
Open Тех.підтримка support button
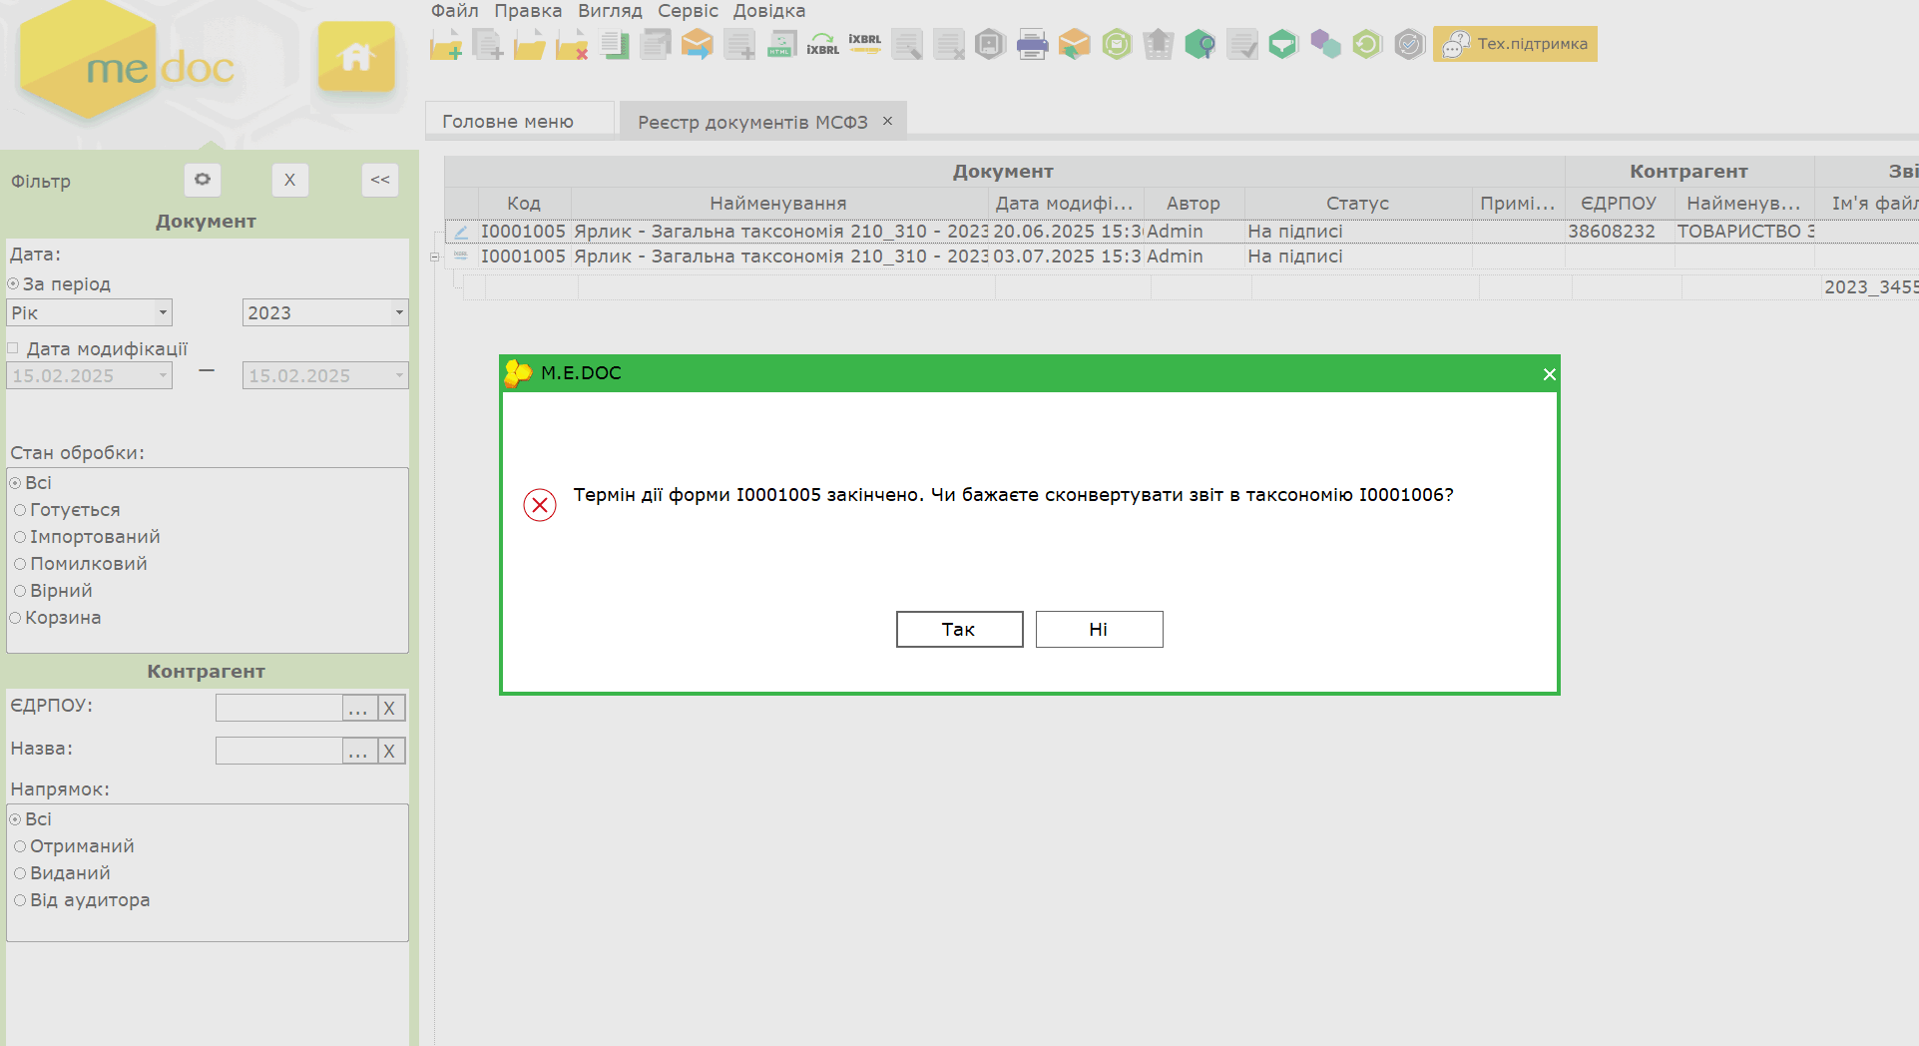coord(1515,44)
